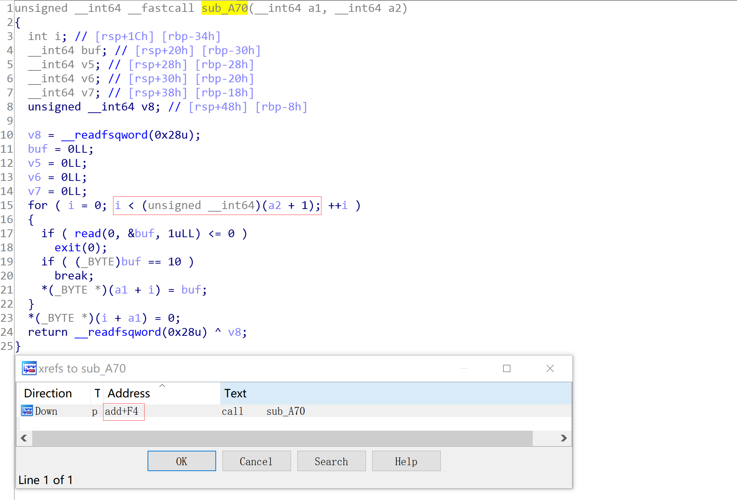737x500 pixels.
Task: Close the xrefs to sub_A70 dialog
Action: 550,368
